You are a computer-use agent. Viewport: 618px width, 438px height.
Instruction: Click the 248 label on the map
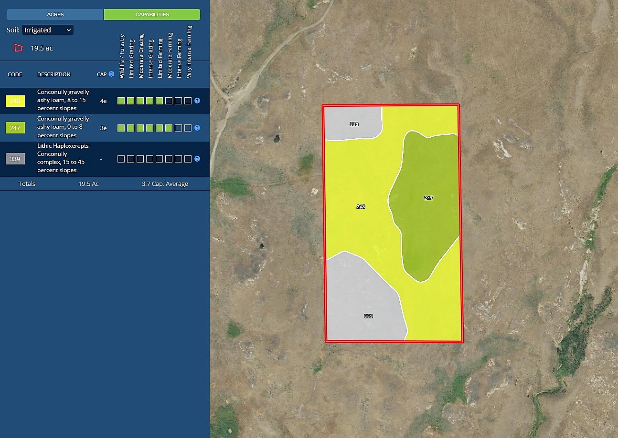361,206
